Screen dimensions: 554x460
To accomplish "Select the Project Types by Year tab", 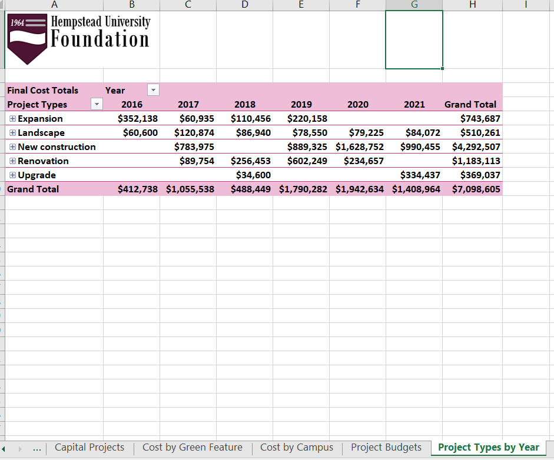I will [x=487, y=447].
